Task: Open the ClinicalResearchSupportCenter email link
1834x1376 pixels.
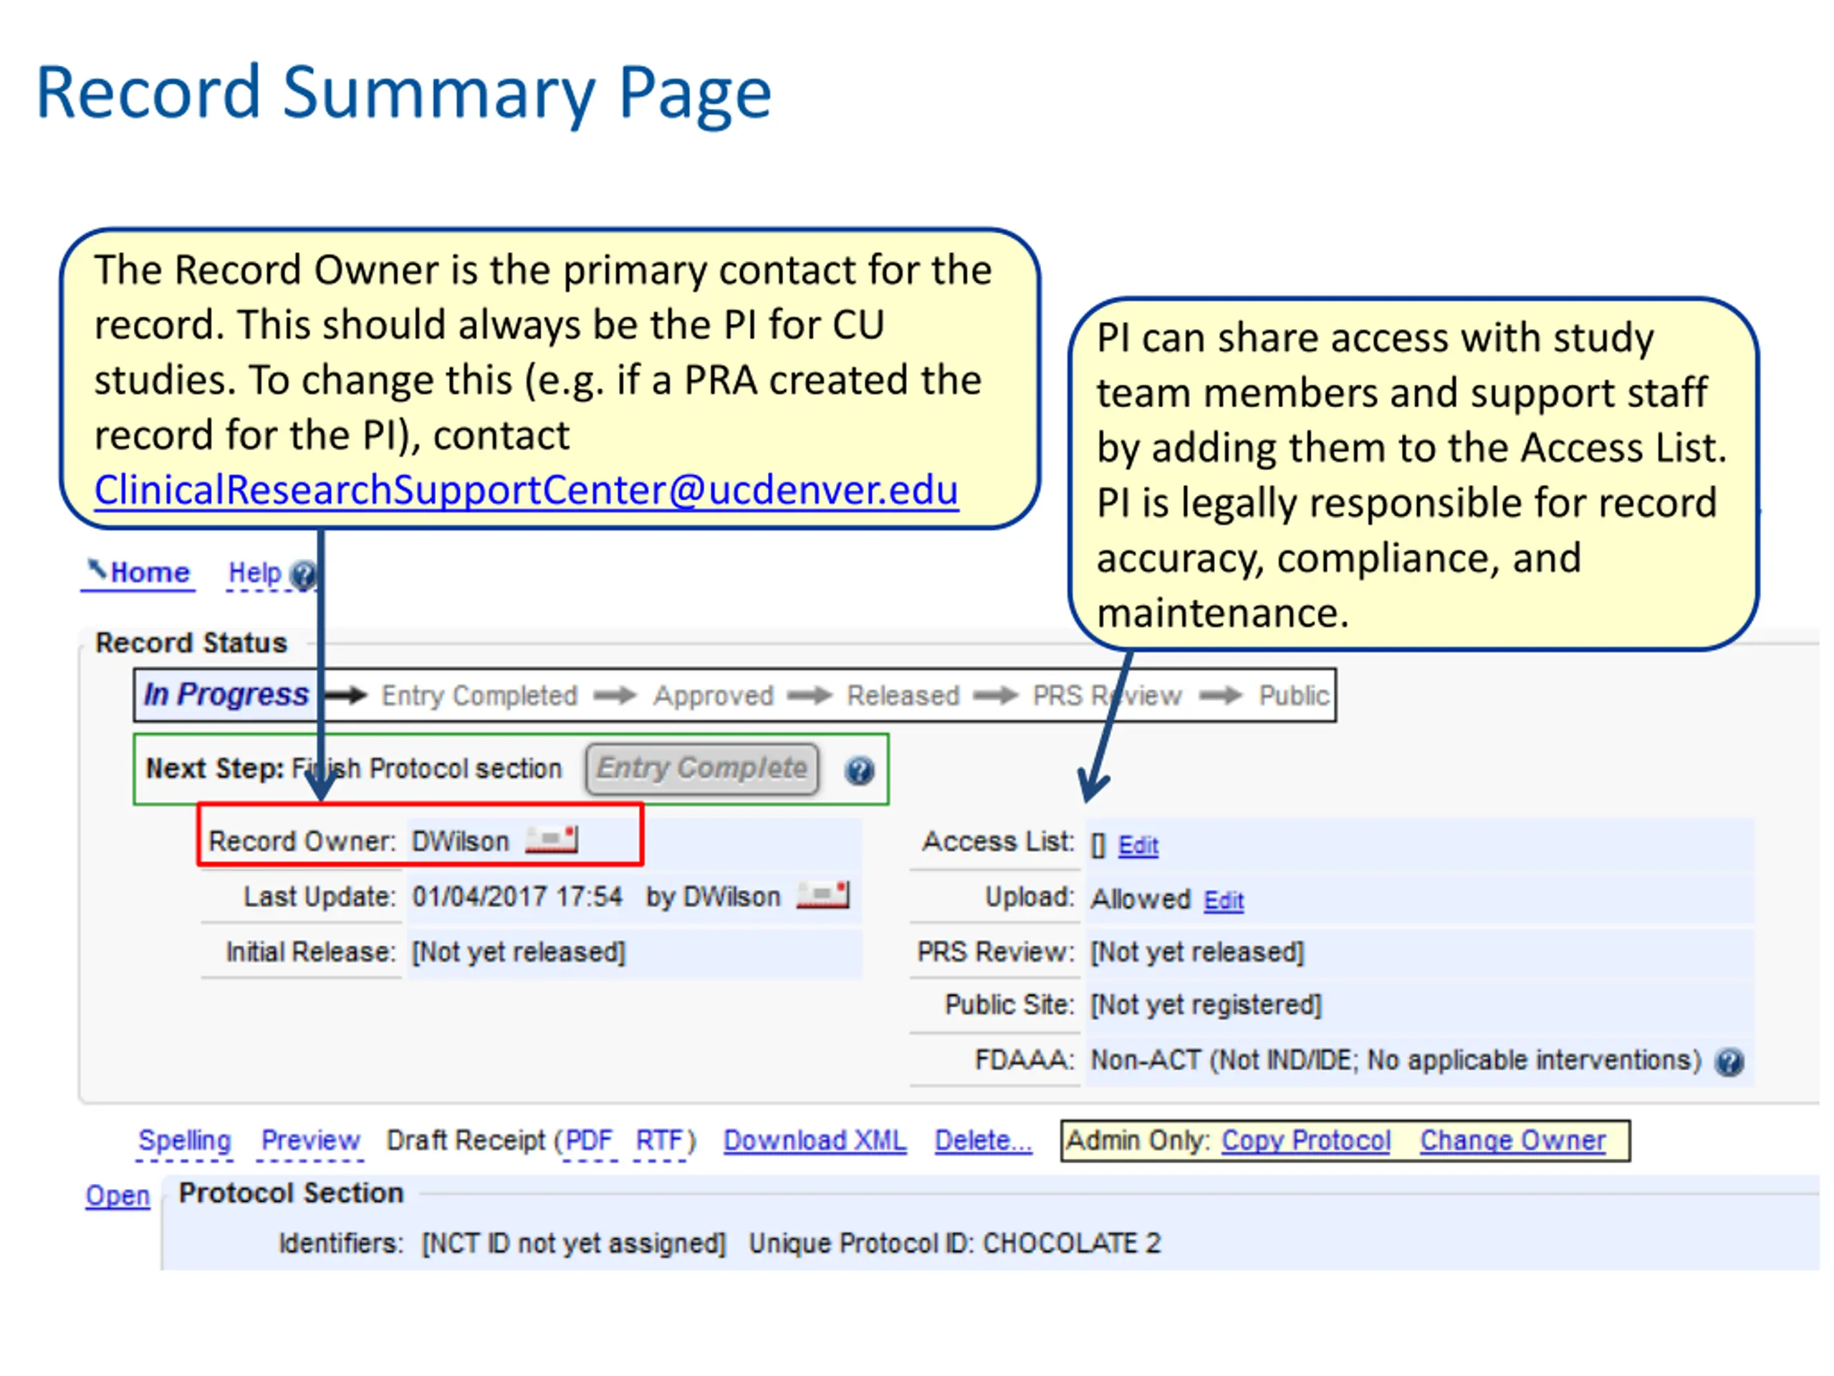Action: (527, 489)
